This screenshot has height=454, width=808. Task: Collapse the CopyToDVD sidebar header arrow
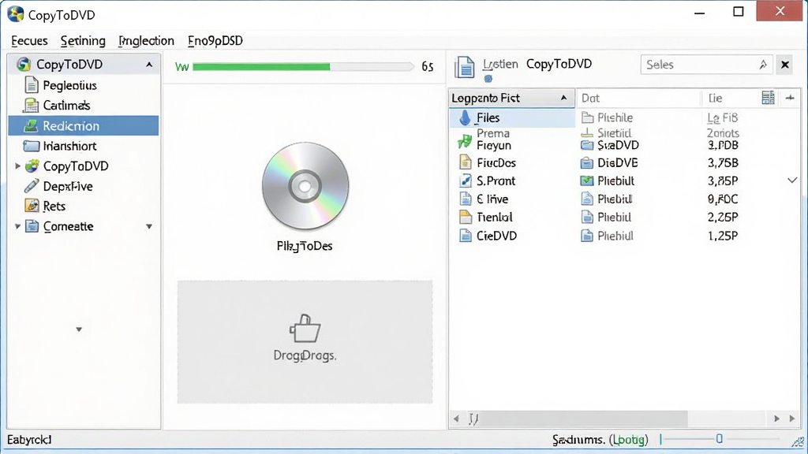point(149,65)
